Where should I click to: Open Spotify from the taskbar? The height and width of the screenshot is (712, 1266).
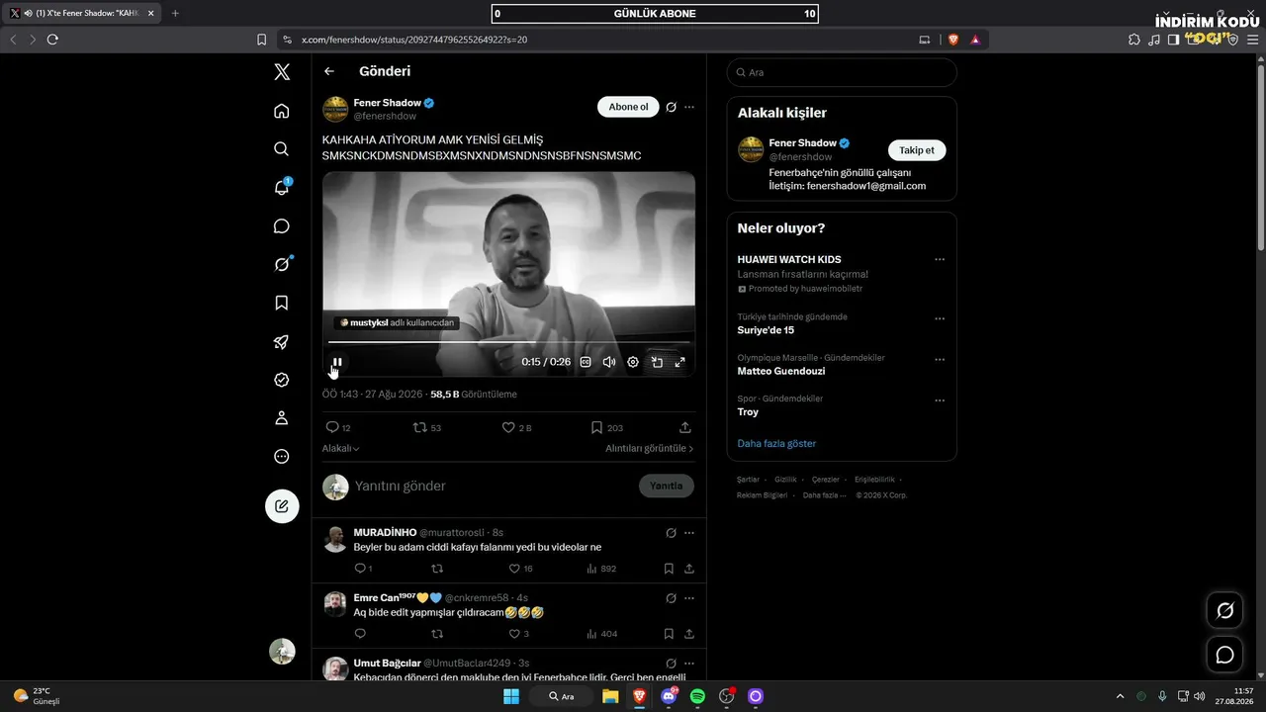697,696
